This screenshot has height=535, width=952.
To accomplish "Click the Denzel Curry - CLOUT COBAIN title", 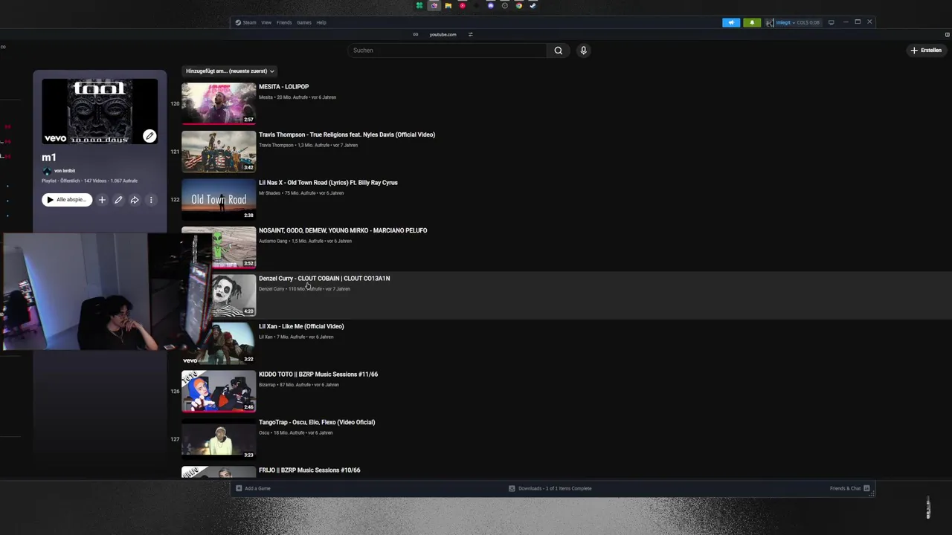I will pyautogui.click(x=324, y=279).
